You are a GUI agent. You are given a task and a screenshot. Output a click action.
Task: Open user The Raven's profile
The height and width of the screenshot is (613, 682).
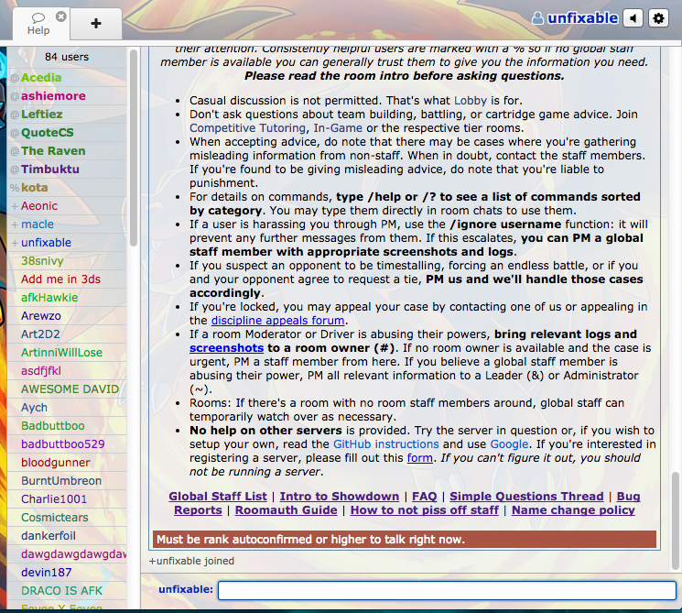click(53, 151)
